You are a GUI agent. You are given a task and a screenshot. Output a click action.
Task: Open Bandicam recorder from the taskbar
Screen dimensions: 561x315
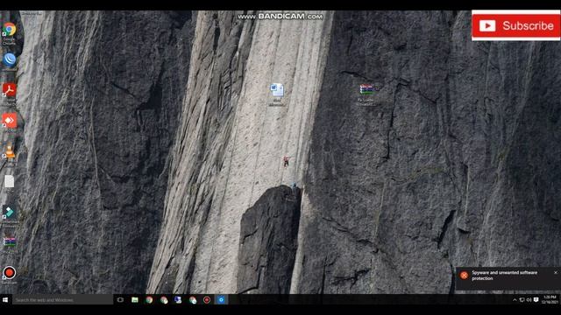click(x=207, y=299)
